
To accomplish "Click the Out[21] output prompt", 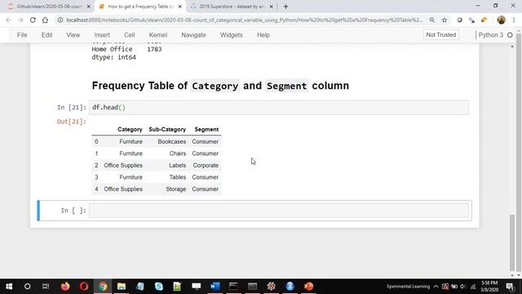I will [71, 122].
